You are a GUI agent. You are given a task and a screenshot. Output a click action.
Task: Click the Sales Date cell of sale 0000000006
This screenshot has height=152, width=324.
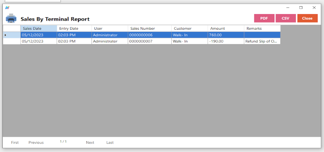(39, 35)
